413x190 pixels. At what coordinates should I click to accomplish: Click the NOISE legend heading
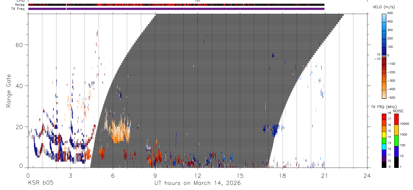coord(398,111)
